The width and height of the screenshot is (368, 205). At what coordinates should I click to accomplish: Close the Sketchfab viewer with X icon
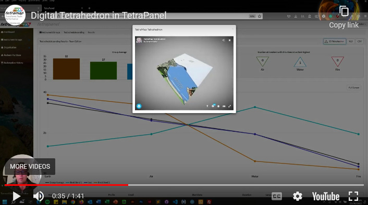click(x=229, y=40)
